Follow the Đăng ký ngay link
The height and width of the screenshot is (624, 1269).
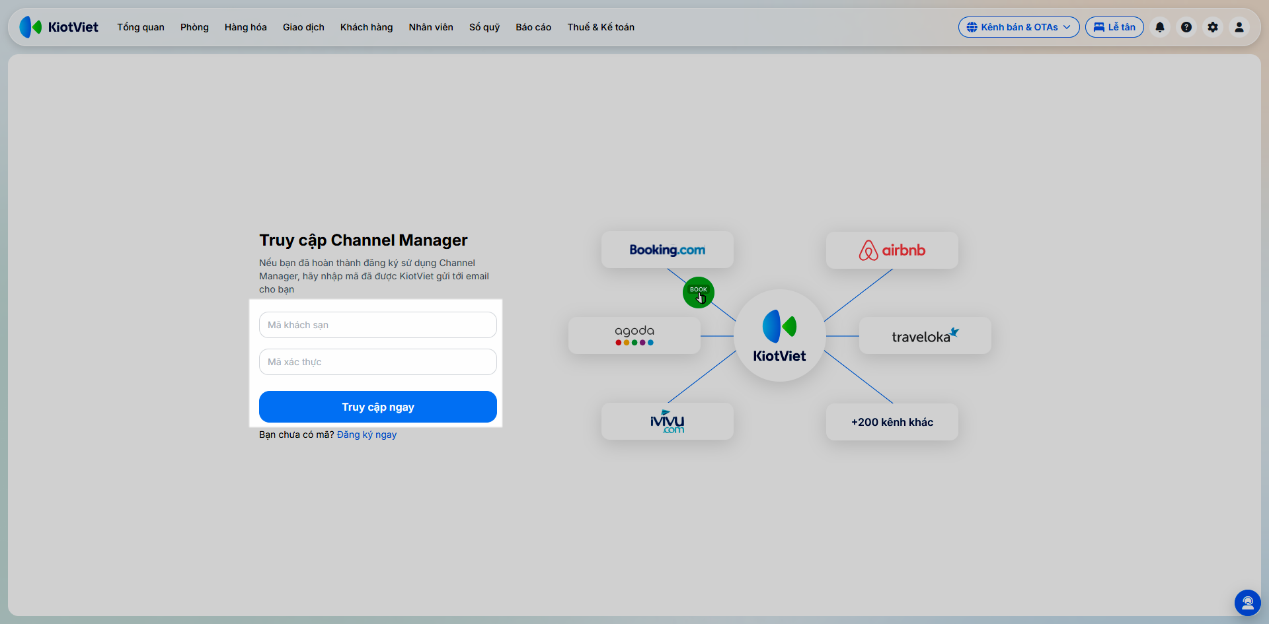pos(367,434)
